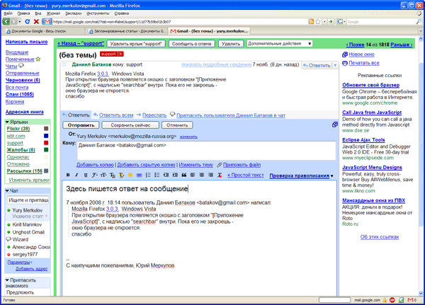Create a bulleted list
Screen dimensions: 425x305
[x=157, y=175]
